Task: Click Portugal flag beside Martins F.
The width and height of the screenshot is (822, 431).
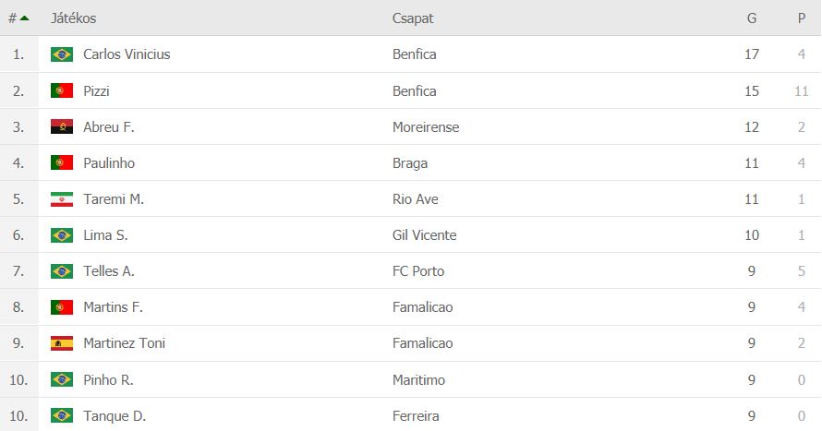Action: 62,307
